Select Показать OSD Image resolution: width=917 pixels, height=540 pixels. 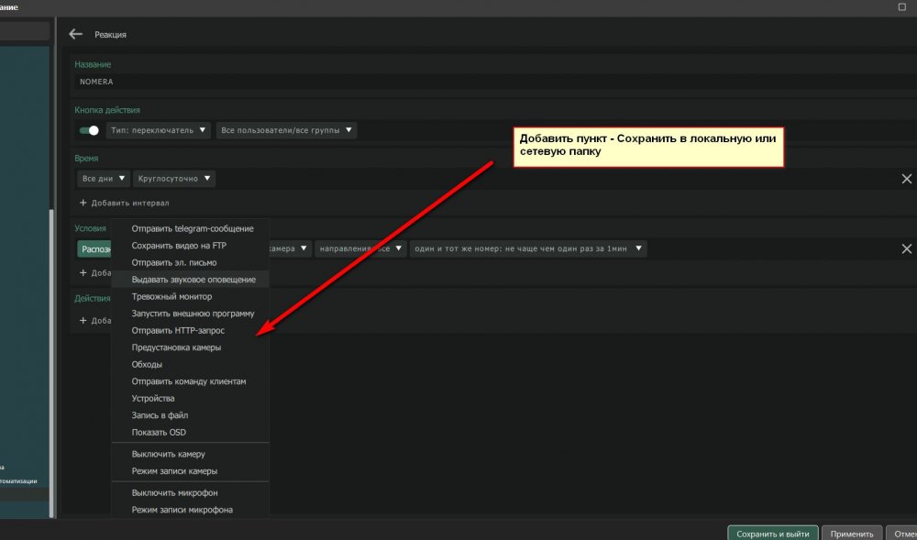coord(190,432)
